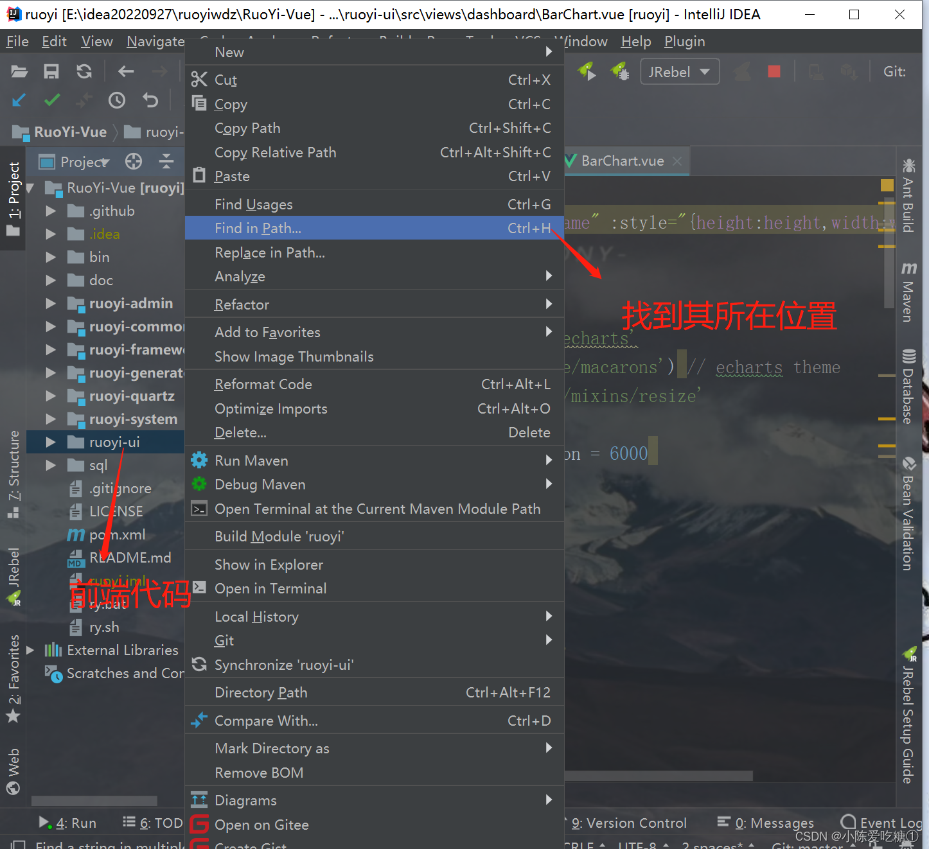Click the Save All toolbar icon
This screenshot has width=929, height=849.
[51, 71]
